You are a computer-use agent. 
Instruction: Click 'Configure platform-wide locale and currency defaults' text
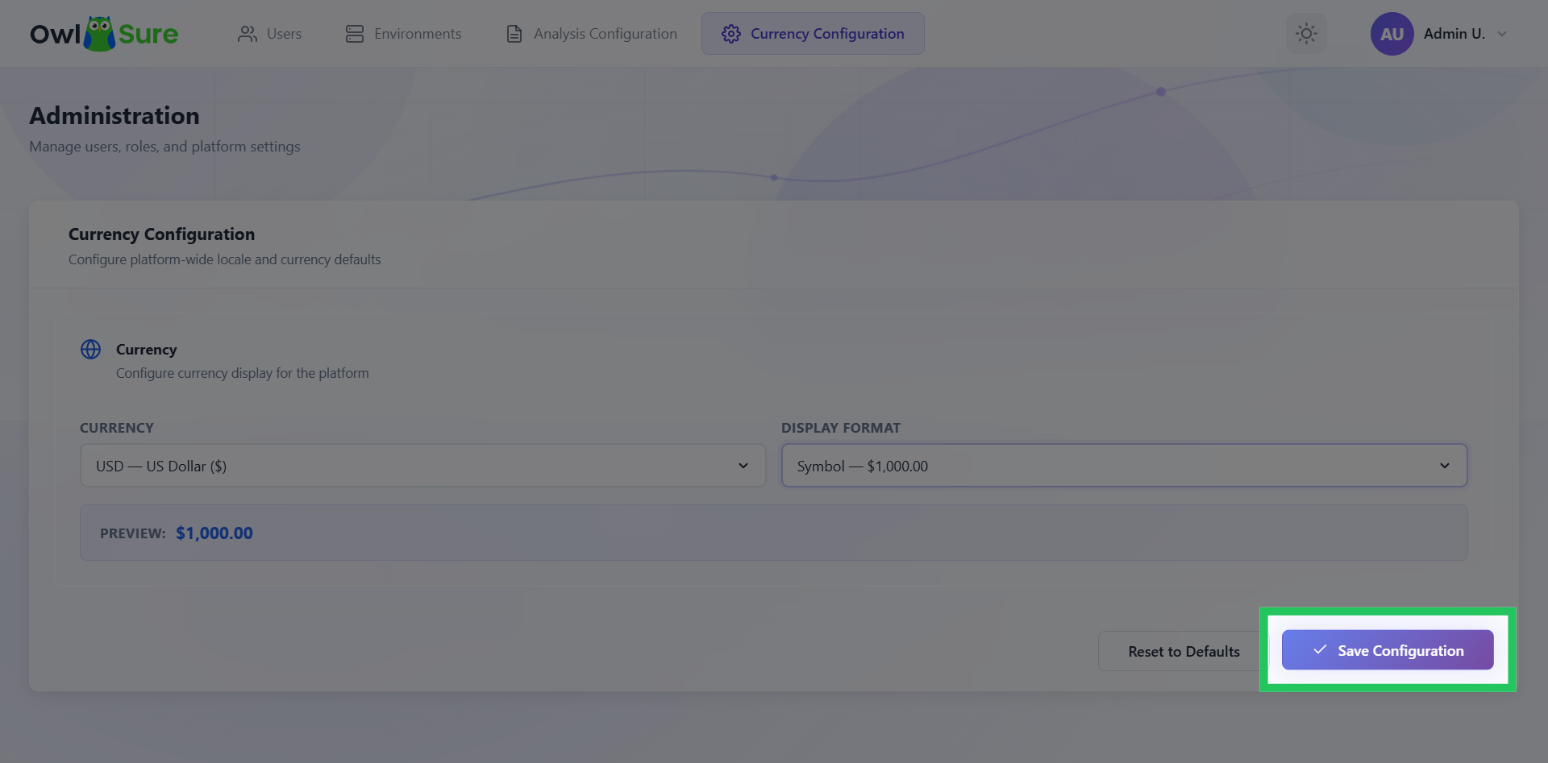point(224,259)
